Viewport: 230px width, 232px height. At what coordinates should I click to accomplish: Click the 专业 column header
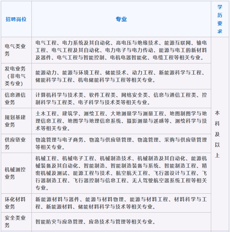click(x=121, y=19)
